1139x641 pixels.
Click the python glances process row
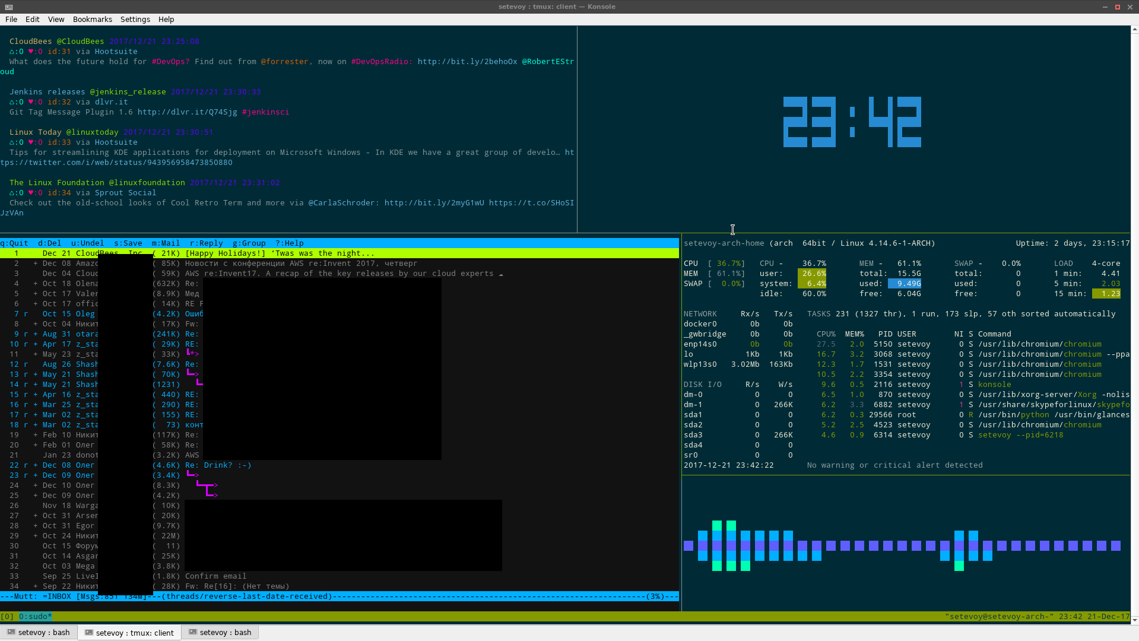coord(973,414)
